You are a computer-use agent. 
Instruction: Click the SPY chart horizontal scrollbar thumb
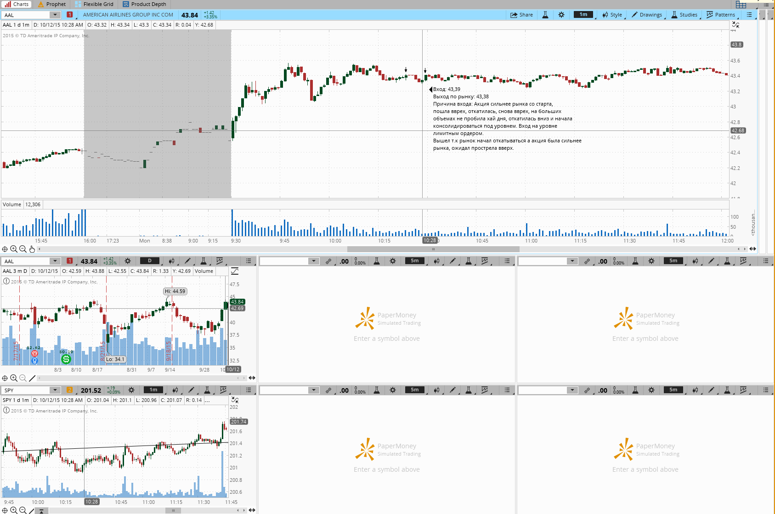pyautogui.click(x=173, y=510)
